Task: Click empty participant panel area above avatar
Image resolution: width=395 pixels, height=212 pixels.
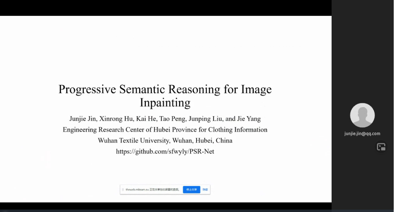Action: [363, 52]
